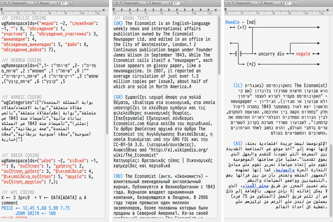Click the '/// USUAL TEXTS' heading
The height and width of the screenshot is (222, 333).
(132, 18)
